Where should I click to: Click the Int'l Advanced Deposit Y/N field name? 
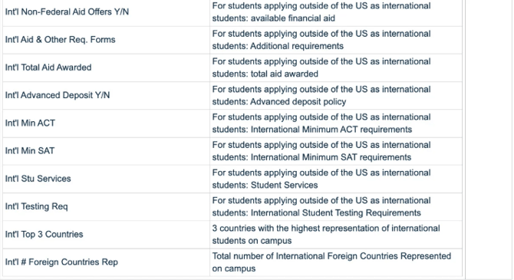pos(58,95)
